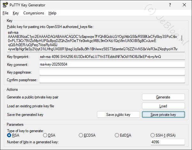Select the RSA key type
The width and height of the screenshot is (192, 150).
pos(9,135)
